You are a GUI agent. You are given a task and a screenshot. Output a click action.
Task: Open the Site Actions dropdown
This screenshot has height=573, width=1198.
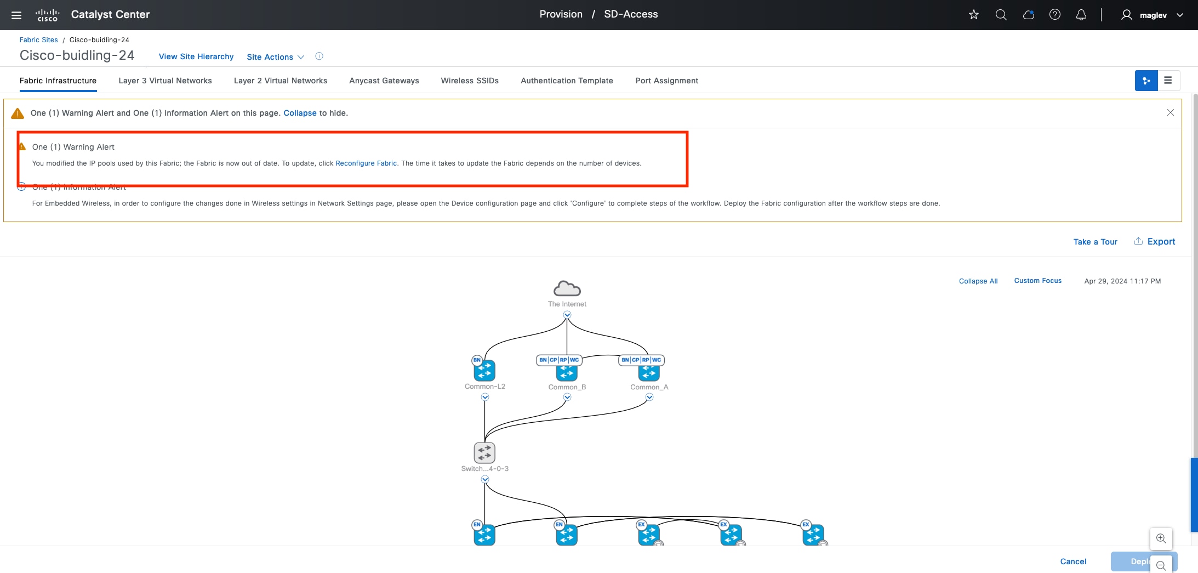click(x=275, y=57)
